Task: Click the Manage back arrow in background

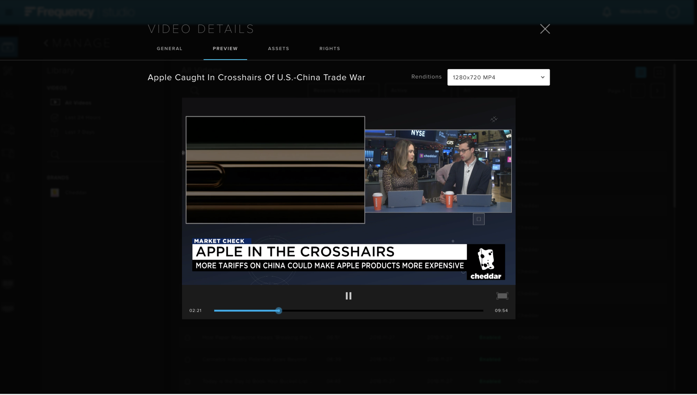Action: pyautogui.click(x=46, y=43)
